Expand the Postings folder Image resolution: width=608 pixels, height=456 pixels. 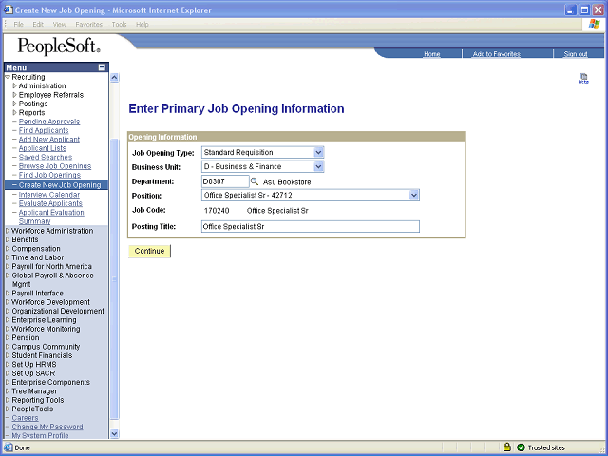15,104
